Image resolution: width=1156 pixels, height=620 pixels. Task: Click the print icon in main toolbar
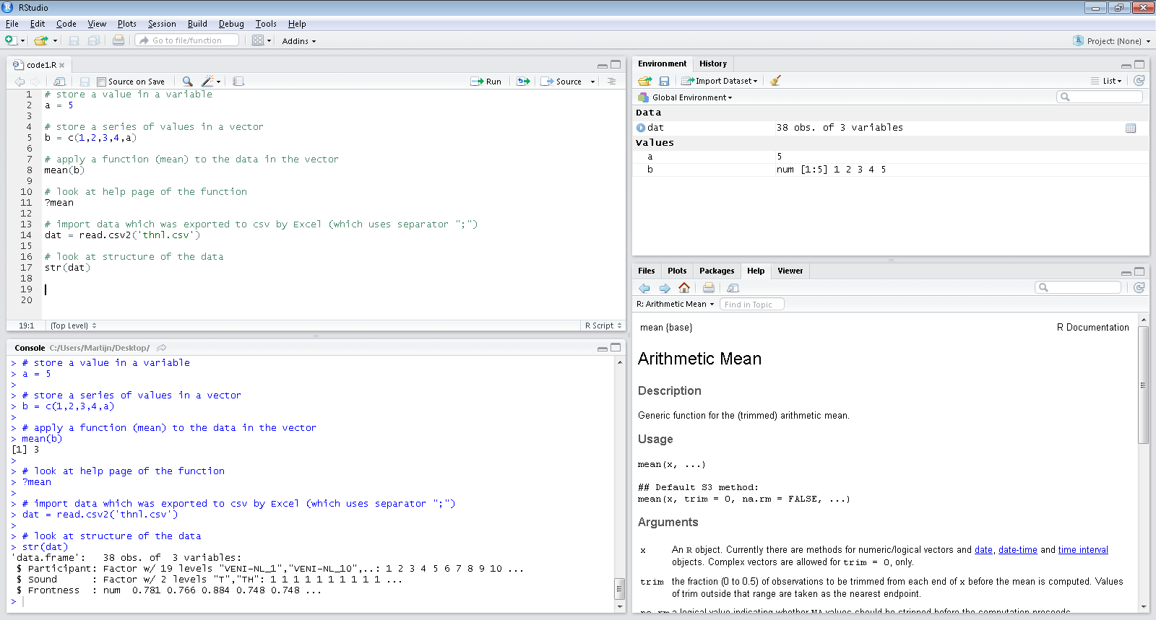click(x=118, y=40)
